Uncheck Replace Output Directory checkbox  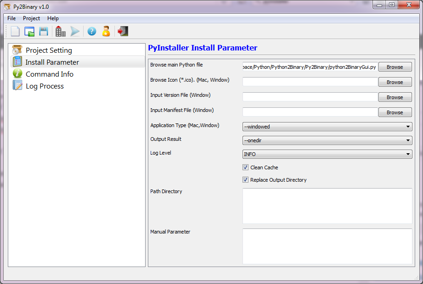(x=245, y=180)
